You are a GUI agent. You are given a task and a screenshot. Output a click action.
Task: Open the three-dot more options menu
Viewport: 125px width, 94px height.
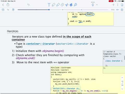click(x=118, y=5)
